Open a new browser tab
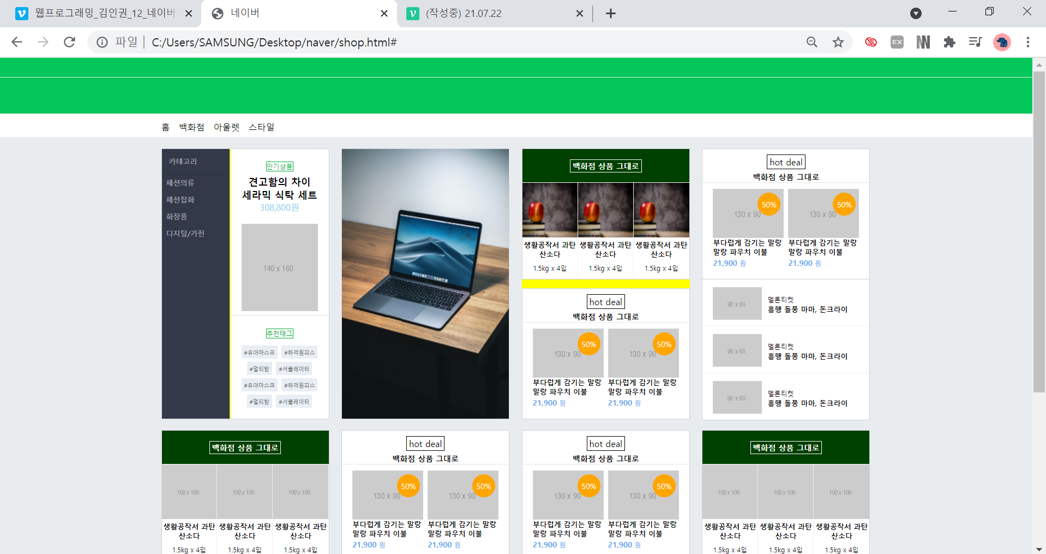Image resolution: width=1046 pixels, height=554 pixels. tap(611, 14)
